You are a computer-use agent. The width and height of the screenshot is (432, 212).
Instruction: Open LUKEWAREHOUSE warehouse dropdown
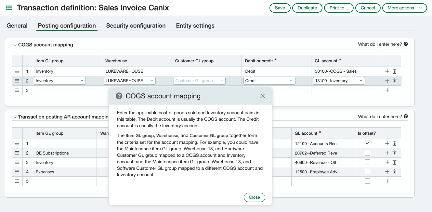(x=129, y=81)
